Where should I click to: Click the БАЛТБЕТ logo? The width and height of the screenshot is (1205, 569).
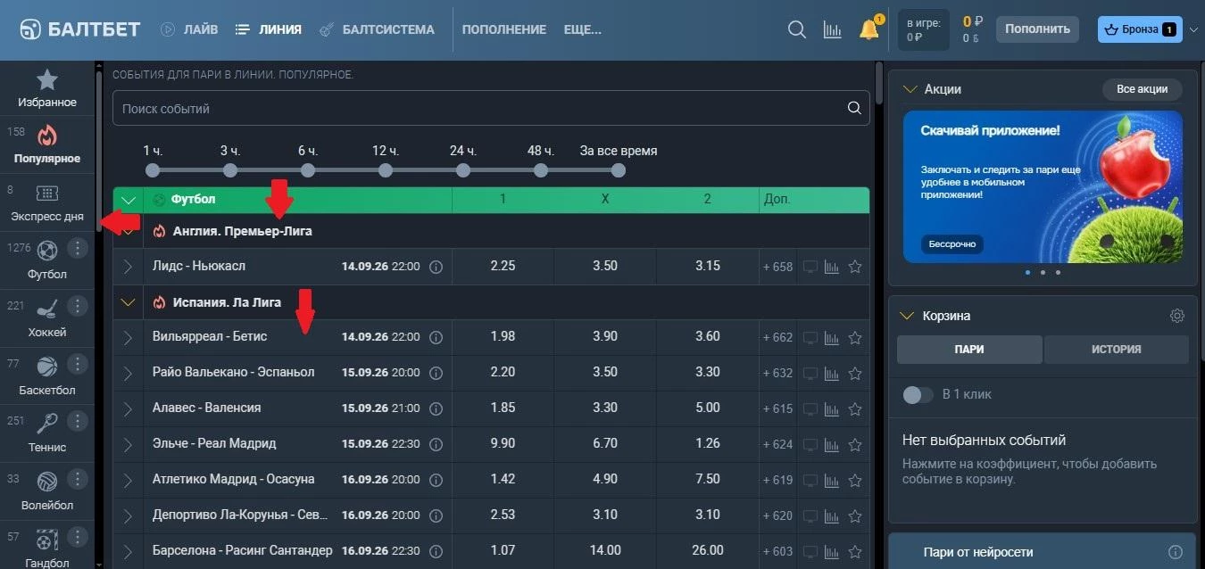coord(80,29)
